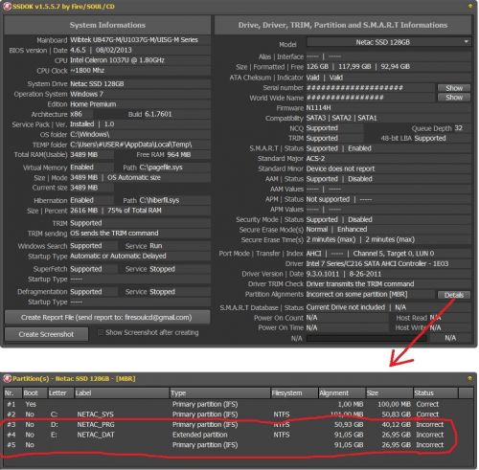Click the Alignment column header
The width and height of the screenshot is (479, 470).
[341, 393]
